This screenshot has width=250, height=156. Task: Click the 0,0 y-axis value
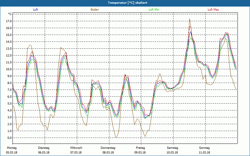10,138
